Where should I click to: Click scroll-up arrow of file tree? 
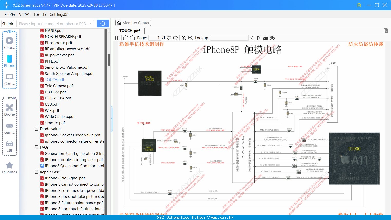point(109,31)
